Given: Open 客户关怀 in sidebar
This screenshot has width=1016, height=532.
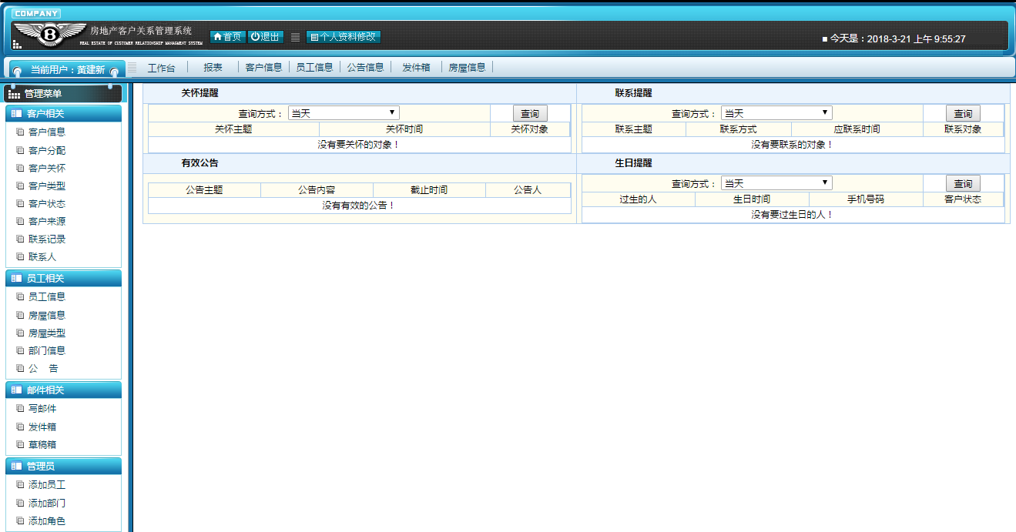Looking at the screenshot, I should pos(47,168).
